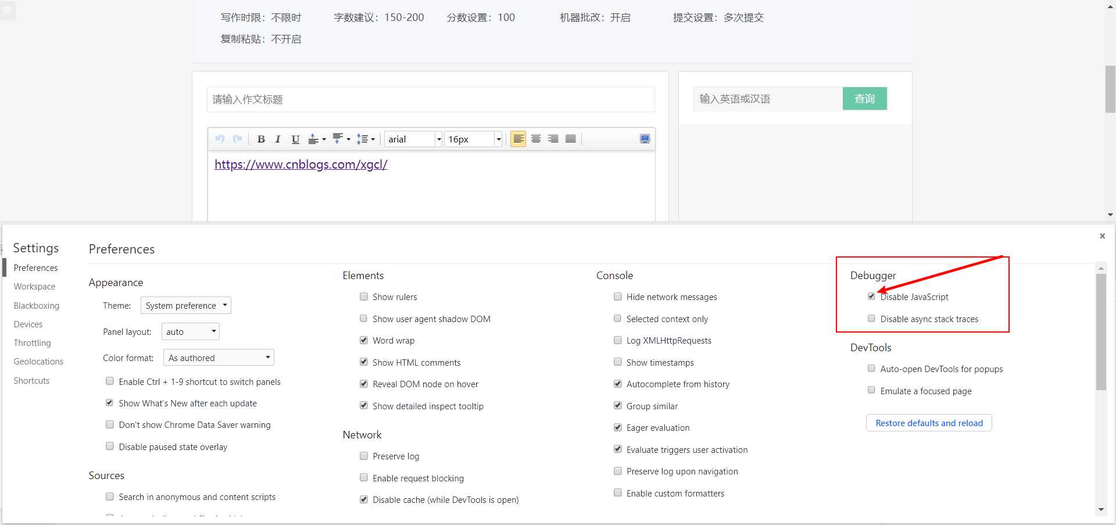Check Preserve log under Network
1116x525 pixels.
[363, 456]
